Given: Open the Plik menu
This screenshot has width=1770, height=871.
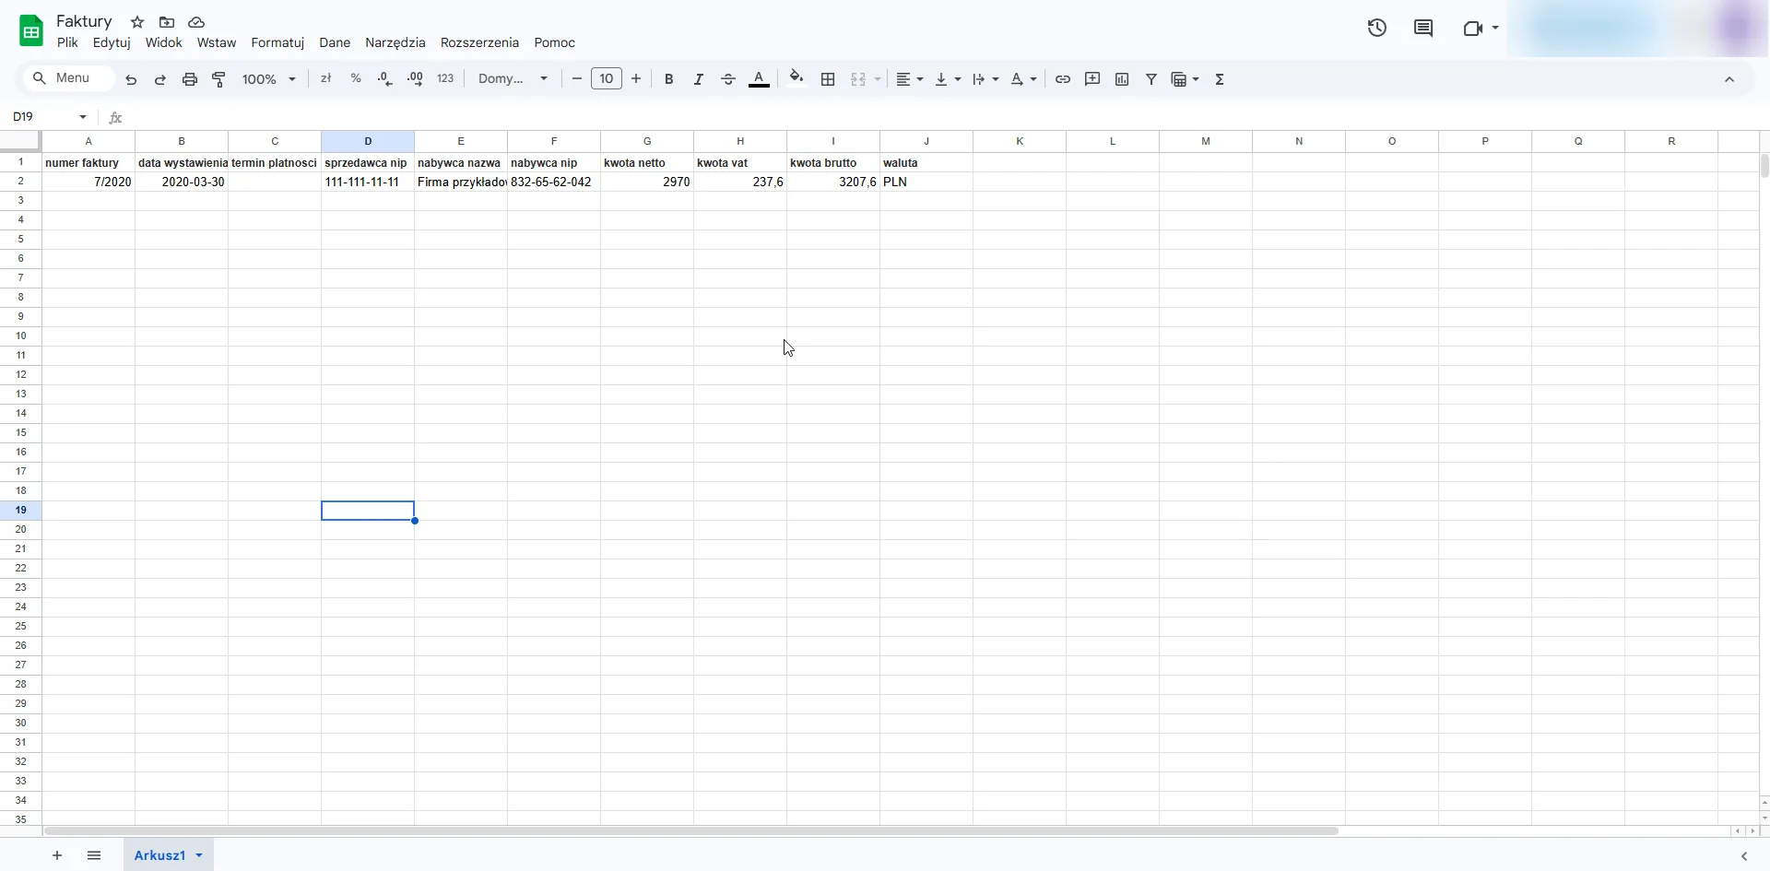Looking at the screenshot, I should tap(67, 42).
